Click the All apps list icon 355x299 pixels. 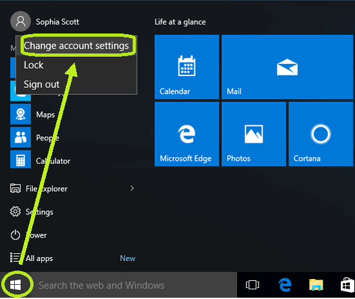click(15, 258)
